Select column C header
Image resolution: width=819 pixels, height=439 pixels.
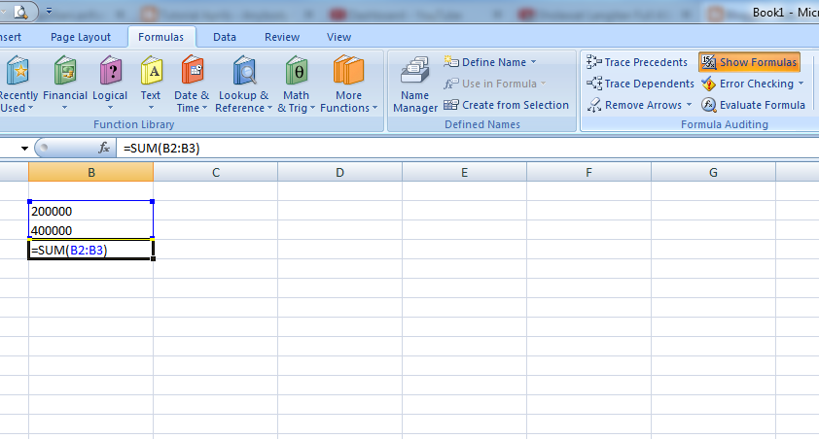[215, 172]
